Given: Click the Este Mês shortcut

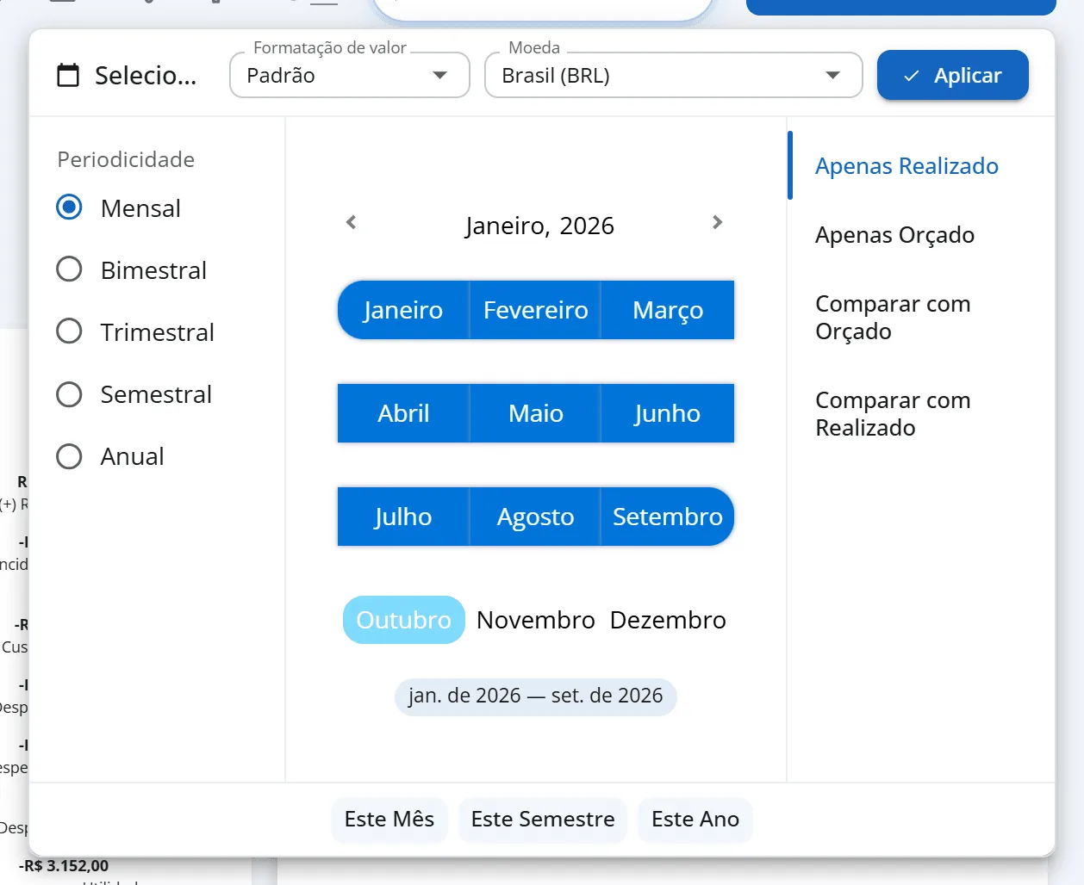Looking at the screenshot, I should point(389,819).
